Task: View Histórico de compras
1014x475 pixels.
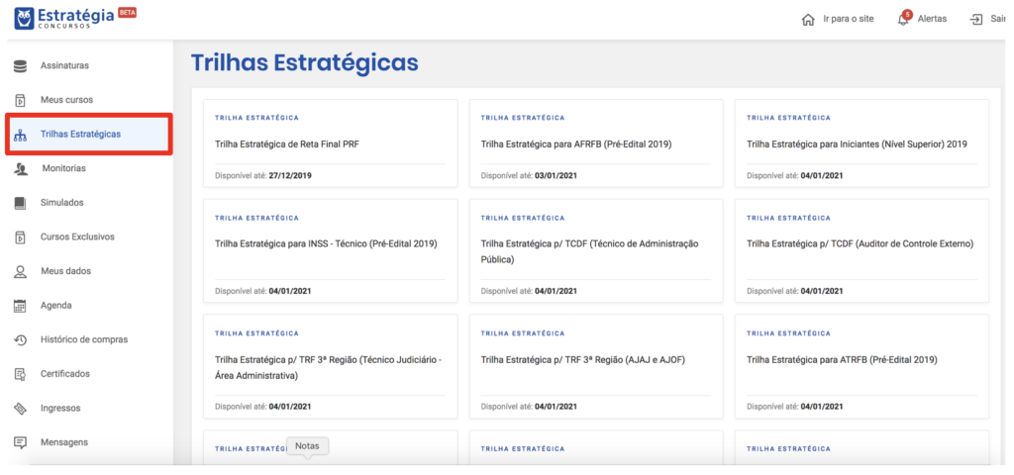Action: tap(84, 339)
